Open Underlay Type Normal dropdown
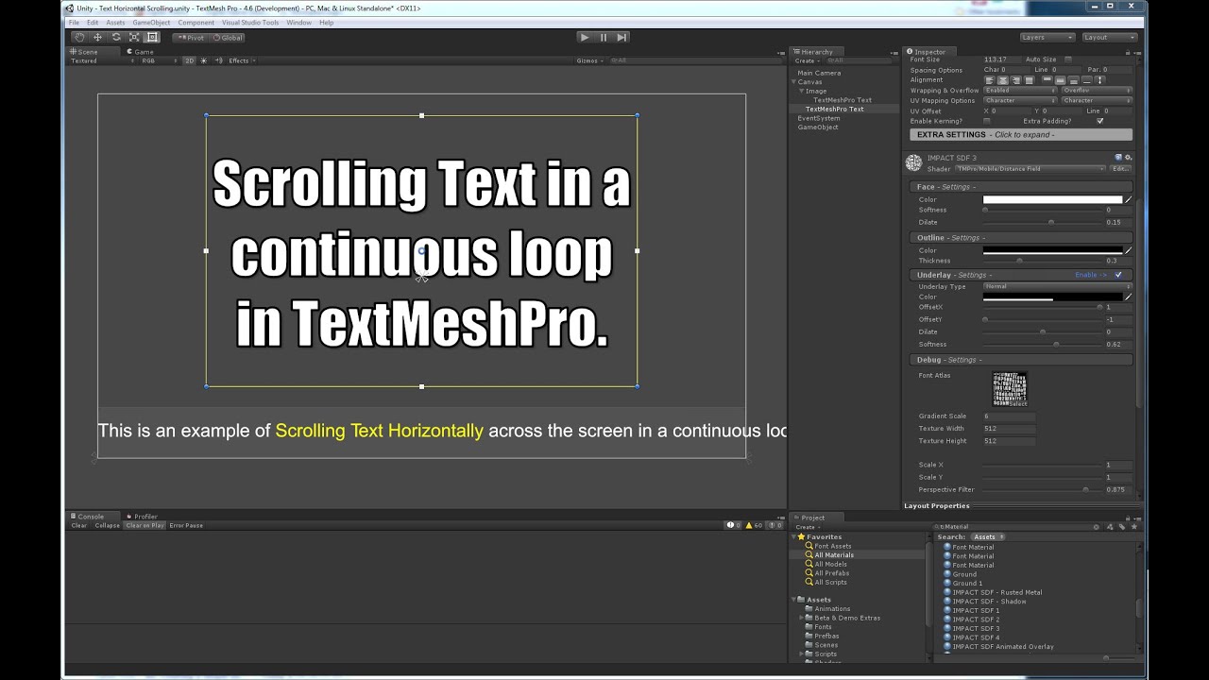1209x680 pixels. pos(1057,286)
